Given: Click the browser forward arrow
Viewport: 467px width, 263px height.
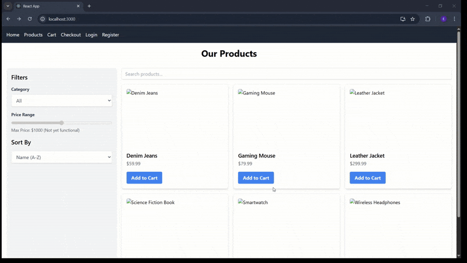Looking at the screenshot, I should [19, 19].
